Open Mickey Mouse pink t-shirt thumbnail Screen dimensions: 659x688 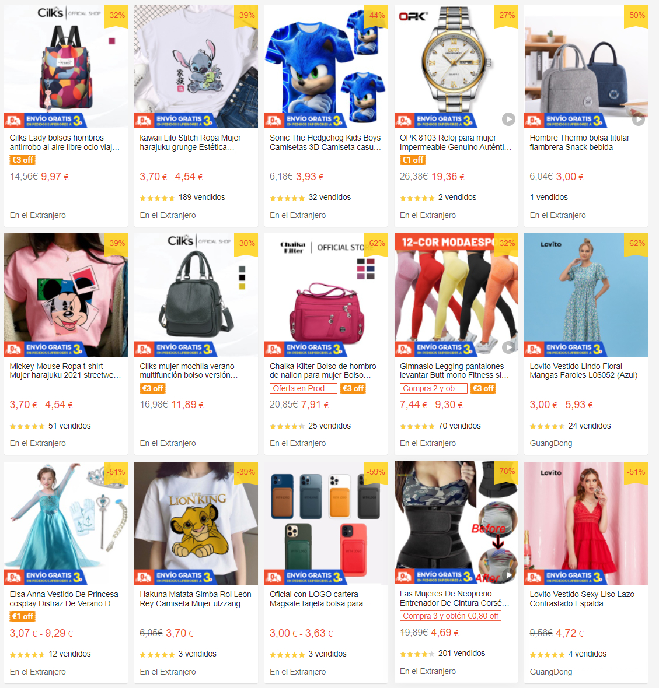point(66,295)
